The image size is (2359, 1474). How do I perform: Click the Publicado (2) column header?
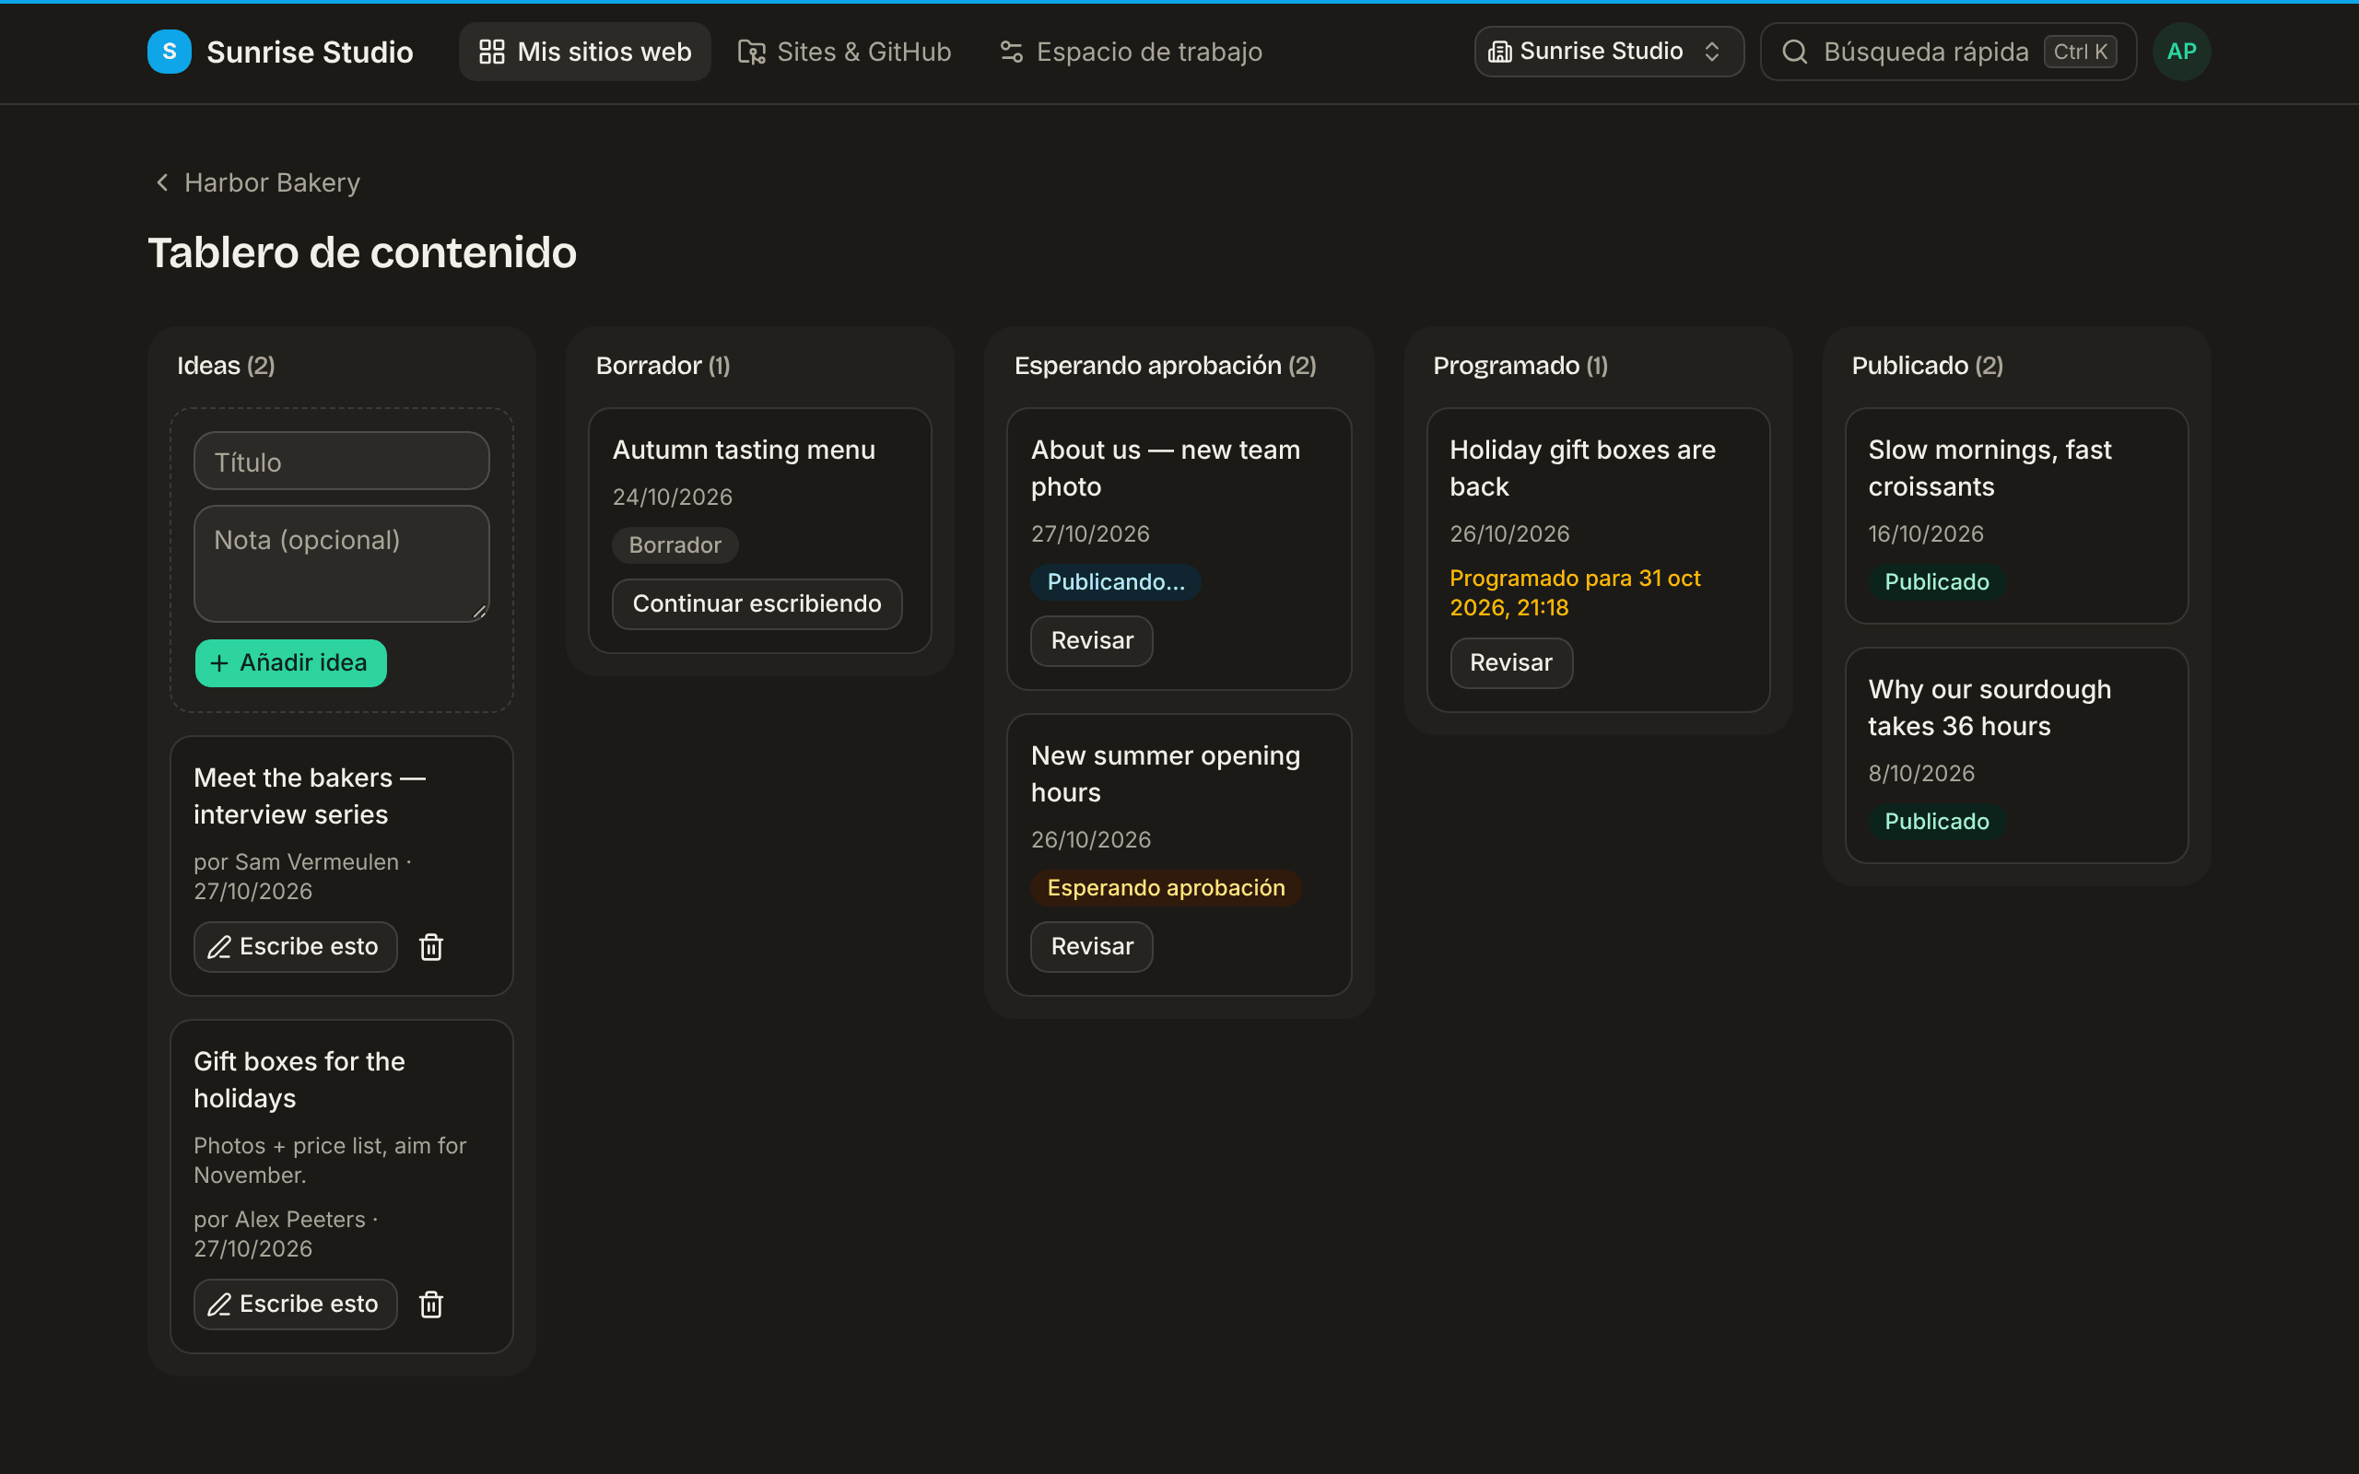[1927, 366]
